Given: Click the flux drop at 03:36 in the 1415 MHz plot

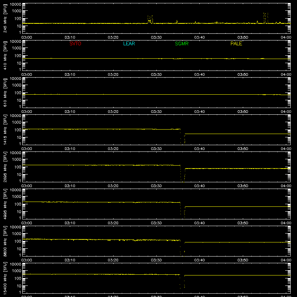Looking at the screenshot, I should [x=182, y=136].
